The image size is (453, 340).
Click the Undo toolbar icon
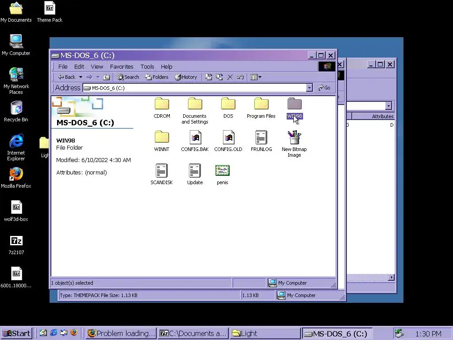tap(240, 77)
